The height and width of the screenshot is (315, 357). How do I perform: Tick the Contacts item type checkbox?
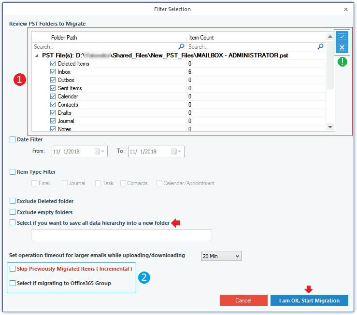pyautogui.click(x=123, y=183)
